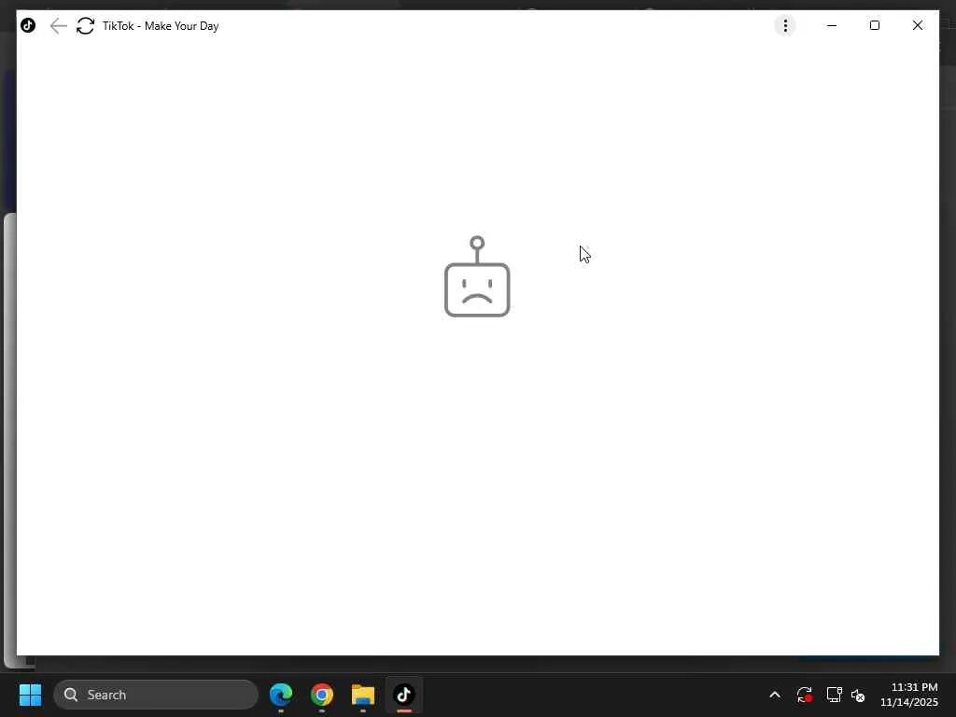Click the TikTok taskbar icon
This screenshot has width=956, height=717.
point(403,695)
